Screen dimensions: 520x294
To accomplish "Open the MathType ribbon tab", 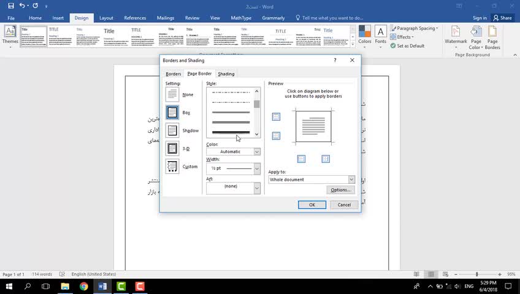I will coord(241,18).
